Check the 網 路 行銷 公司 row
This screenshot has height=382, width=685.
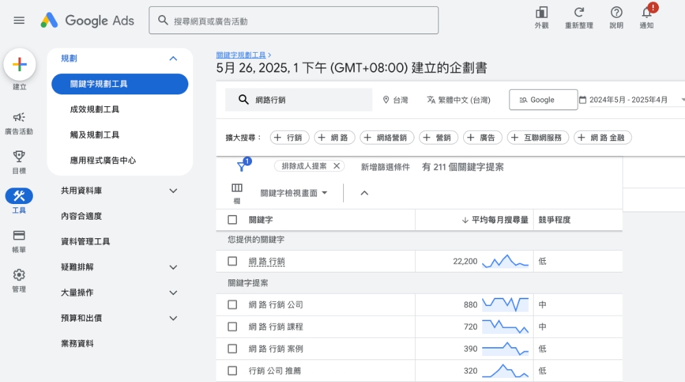point(232,305)
